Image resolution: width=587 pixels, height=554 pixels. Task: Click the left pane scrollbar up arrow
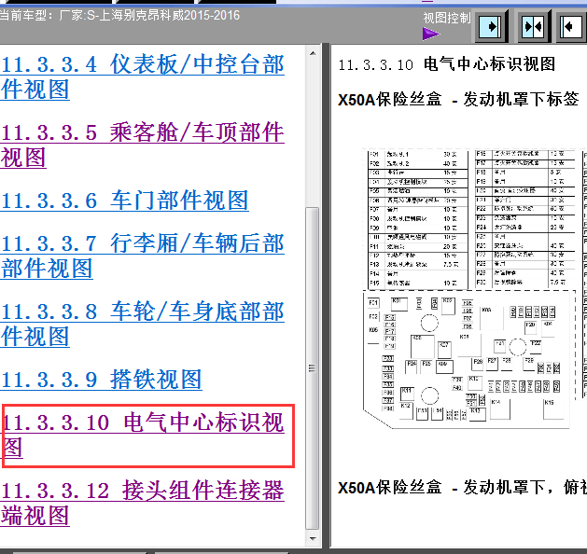click(x=313, y=53)
